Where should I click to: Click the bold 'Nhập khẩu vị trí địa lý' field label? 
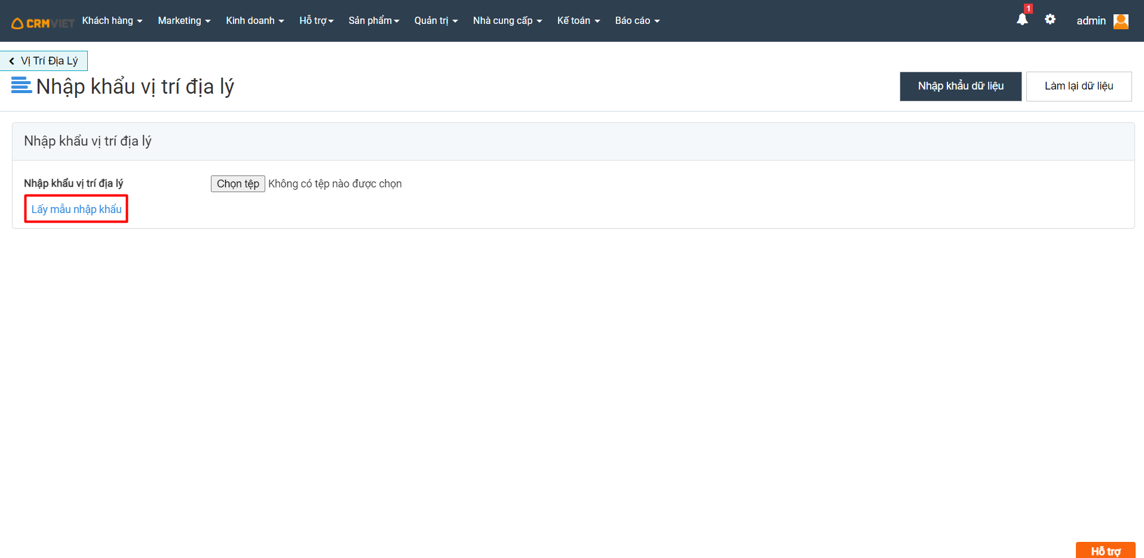(x=73, y=183)
